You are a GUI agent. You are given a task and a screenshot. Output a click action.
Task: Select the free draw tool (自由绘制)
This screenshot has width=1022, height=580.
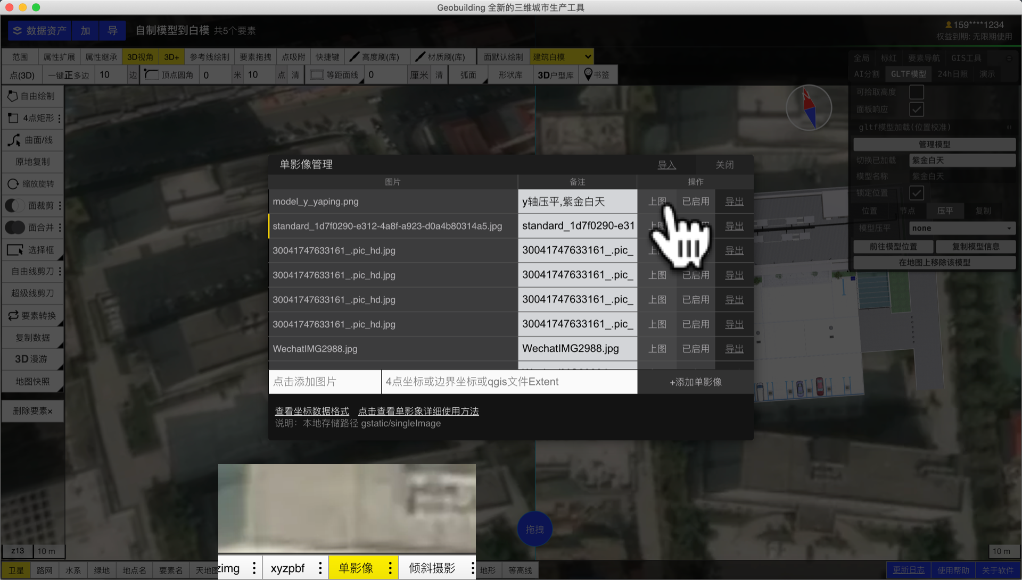[x=32, y=96]
